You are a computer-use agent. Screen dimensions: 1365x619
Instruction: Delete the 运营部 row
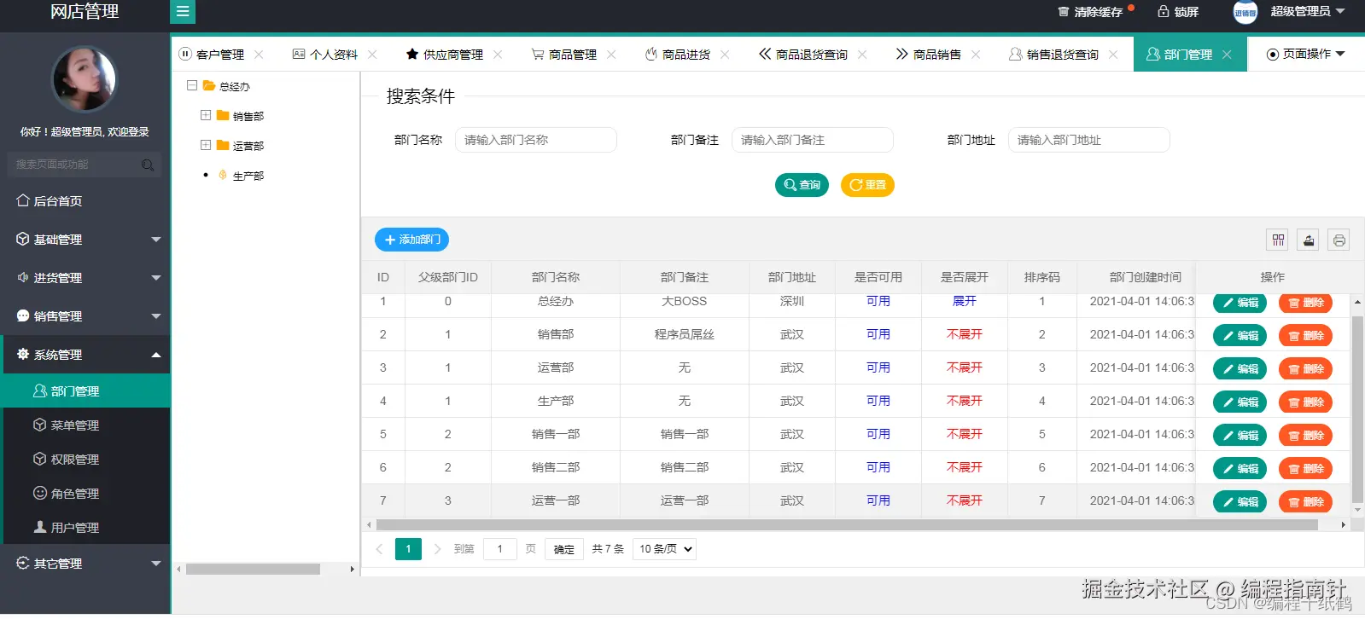1305,369
